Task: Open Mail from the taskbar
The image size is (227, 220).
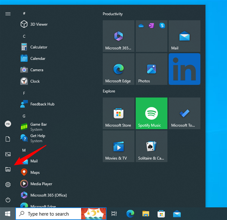Action: (177, 214)
